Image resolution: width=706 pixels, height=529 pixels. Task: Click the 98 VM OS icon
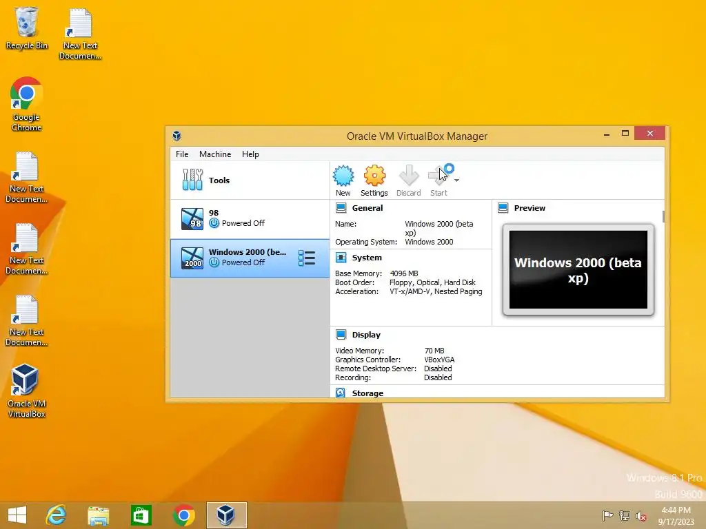(192, 218)
